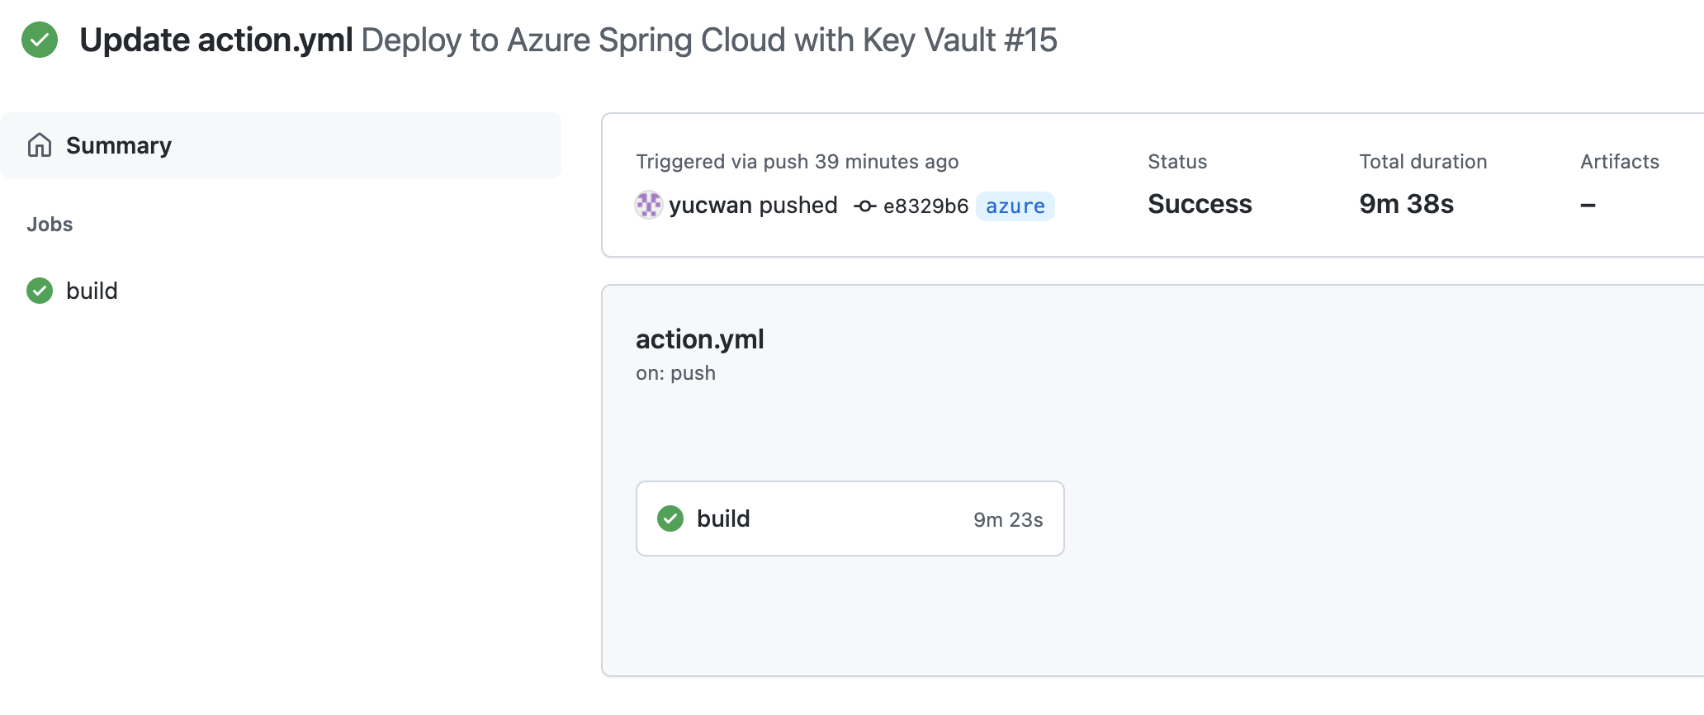Click the Jobs section heading

point(50,225)
